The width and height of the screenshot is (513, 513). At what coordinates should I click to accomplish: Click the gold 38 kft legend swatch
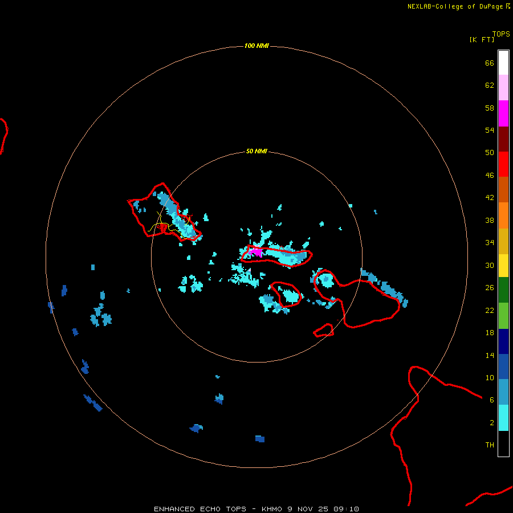point(503,241)
